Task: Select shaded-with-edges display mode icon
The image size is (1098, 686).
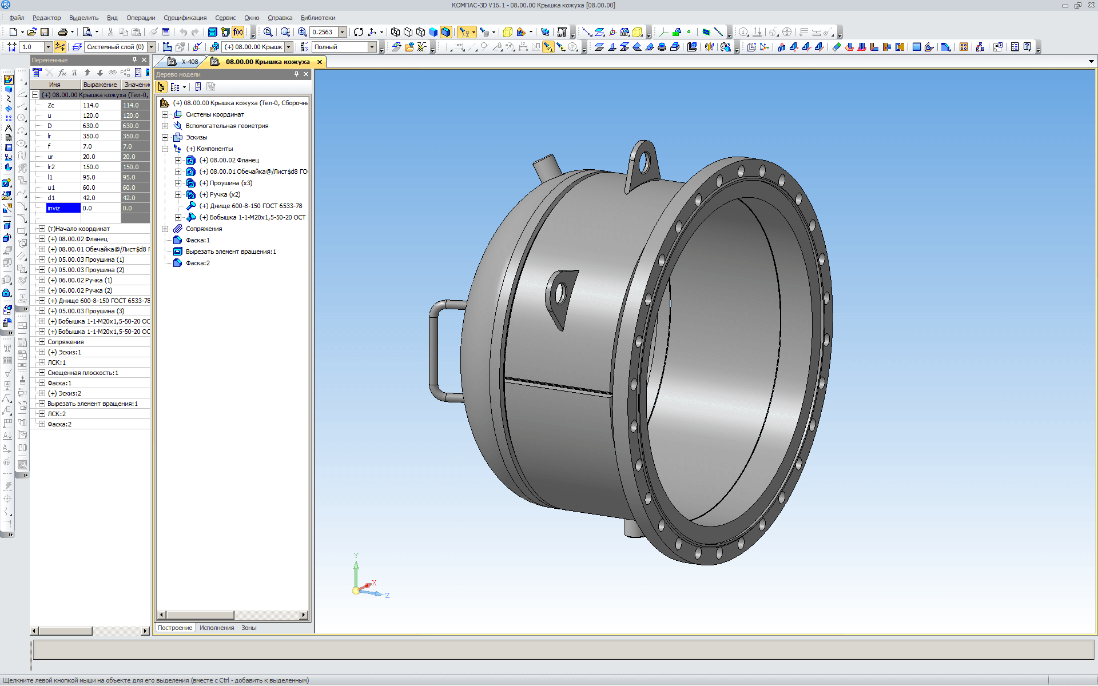Action: pos(445,32)
